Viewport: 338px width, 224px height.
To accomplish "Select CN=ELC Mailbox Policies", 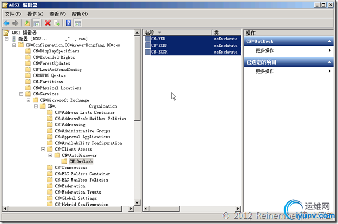I will pos(81,180).
